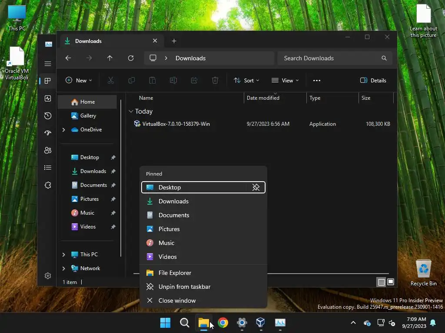445x333 pixels.
Task: Open Task Manager settings gear
Action: [x=48, y=276]
